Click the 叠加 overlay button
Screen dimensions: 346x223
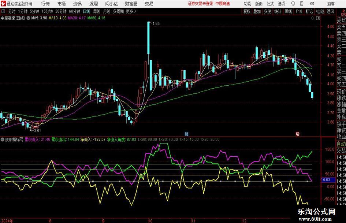click(x=257, y=11)
